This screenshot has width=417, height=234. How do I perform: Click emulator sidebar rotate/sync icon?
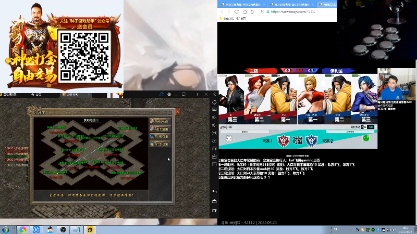(x=214, y=141)
